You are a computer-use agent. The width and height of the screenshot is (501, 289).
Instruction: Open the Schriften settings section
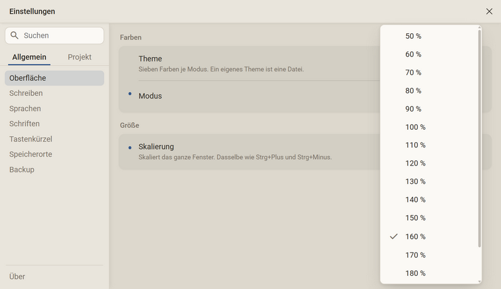54,123
